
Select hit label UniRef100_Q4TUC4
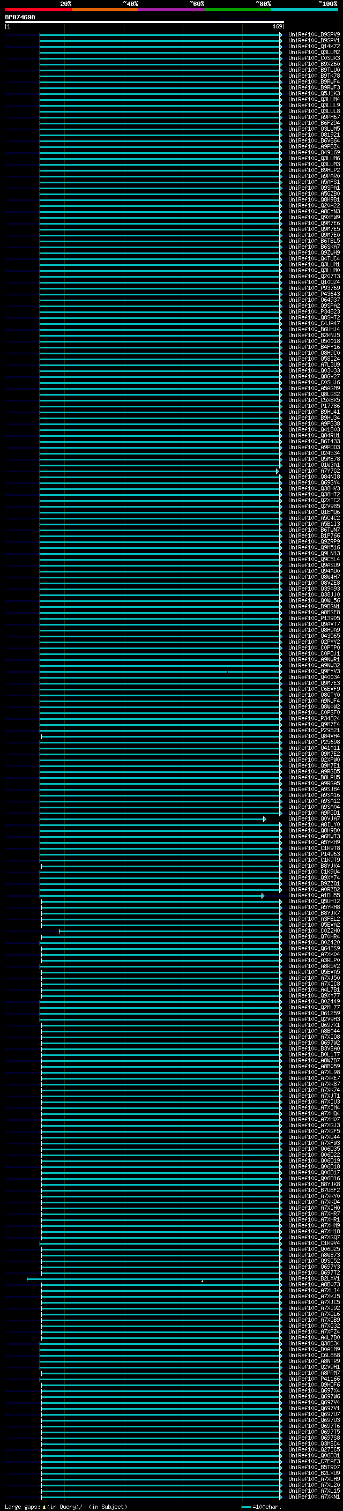(314, 259)
